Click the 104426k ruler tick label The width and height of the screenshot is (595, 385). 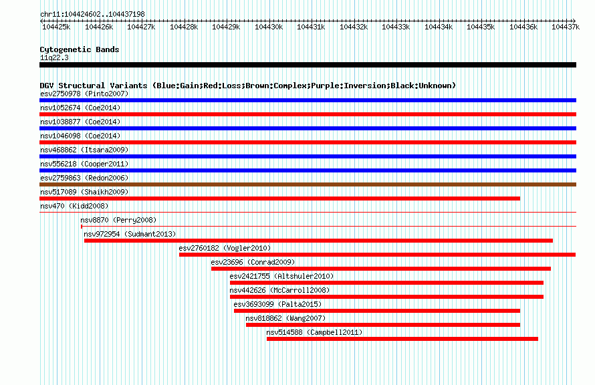click(x=99, y=27)
